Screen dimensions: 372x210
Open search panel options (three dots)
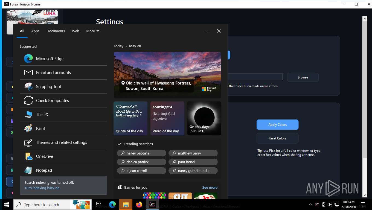click(207, 31)
